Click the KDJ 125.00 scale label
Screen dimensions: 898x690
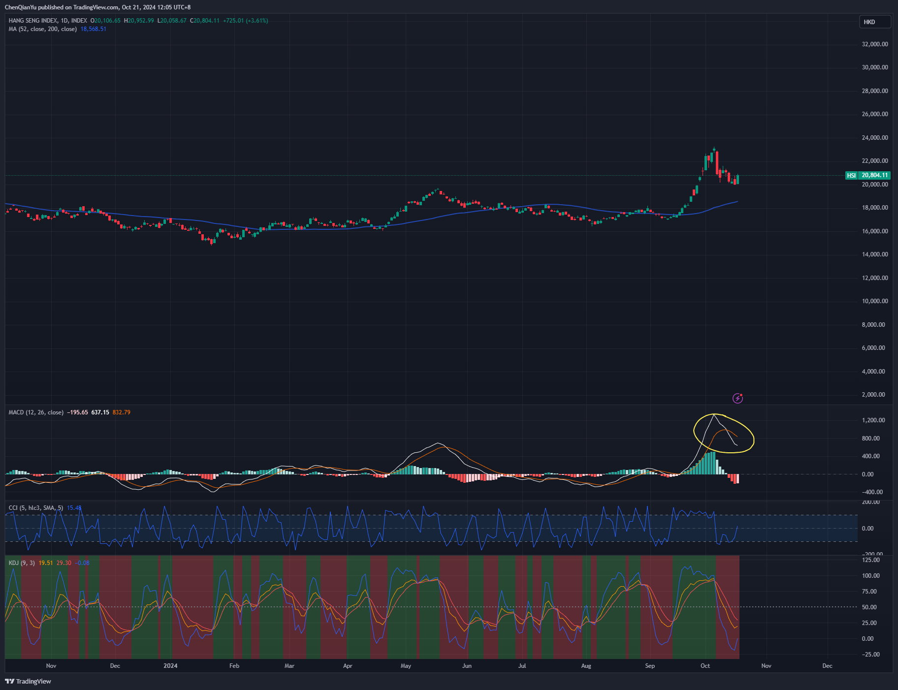(871, 560)
